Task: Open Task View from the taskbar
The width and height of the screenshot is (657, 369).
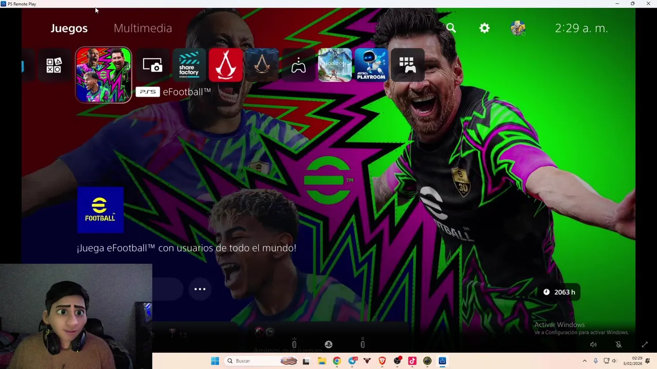Action: point(306,361)
